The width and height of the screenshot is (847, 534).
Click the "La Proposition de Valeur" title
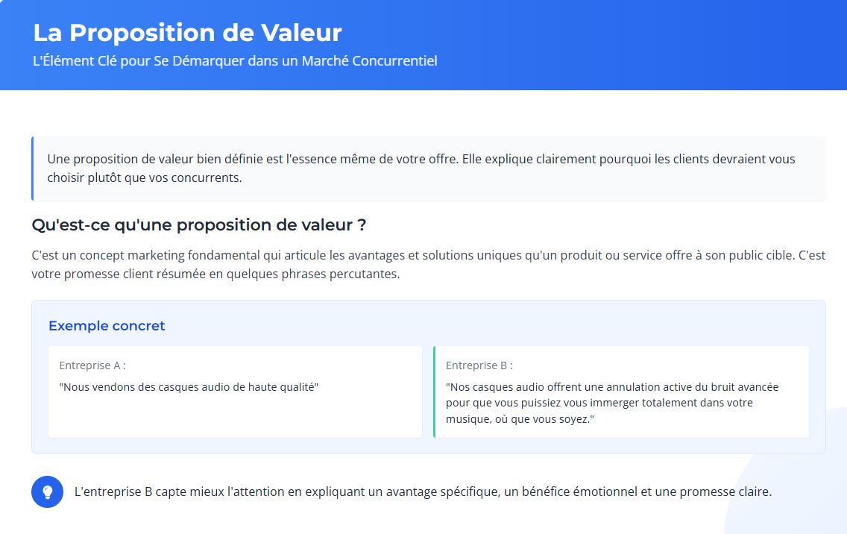pos(187,32)
